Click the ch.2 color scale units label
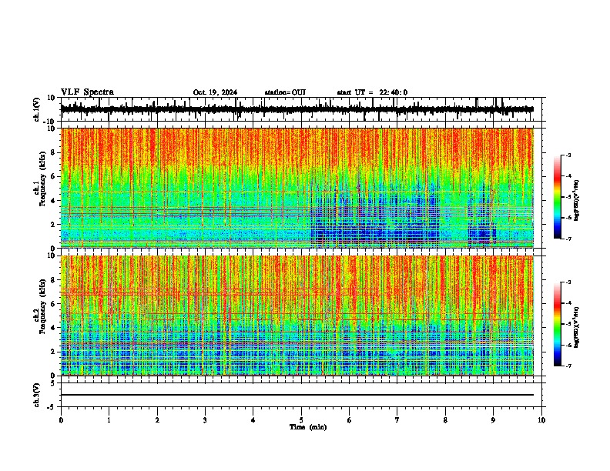The image size is (610, 471). pos(576,327)
